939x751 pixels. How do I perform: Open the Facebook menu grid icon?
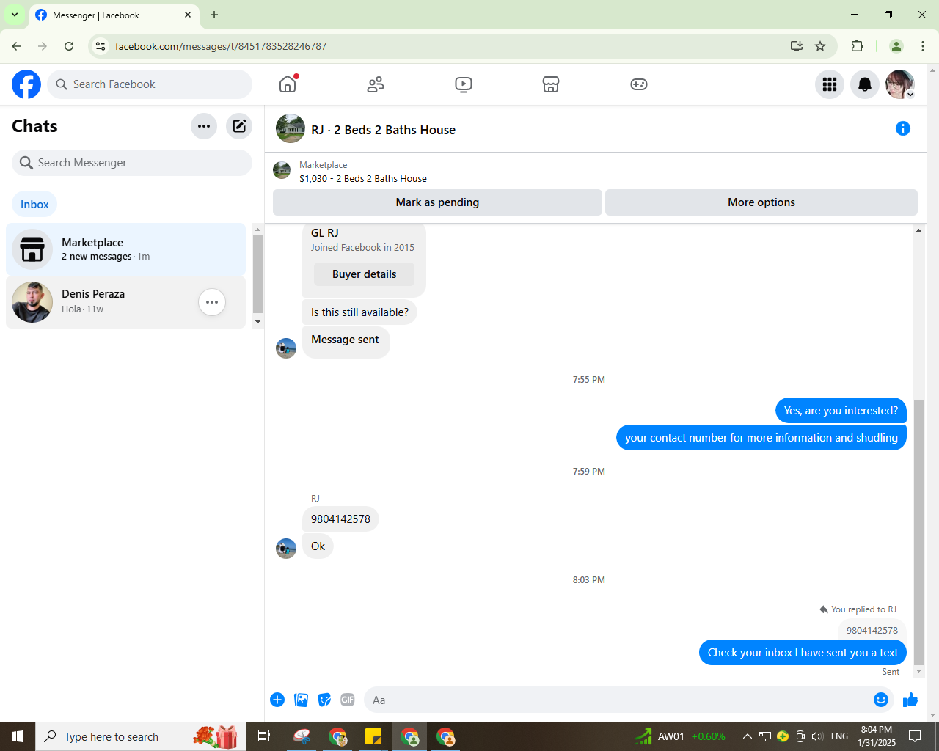tap(830, 84)
